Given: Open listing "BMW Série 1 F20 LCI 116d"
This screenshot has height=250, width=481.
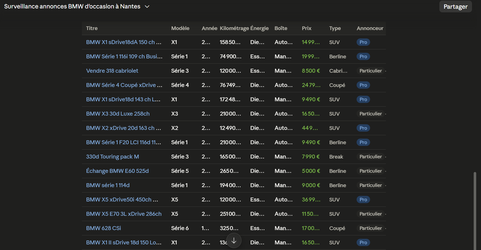Looking at the screenshot, I should (x=124, y=142).
